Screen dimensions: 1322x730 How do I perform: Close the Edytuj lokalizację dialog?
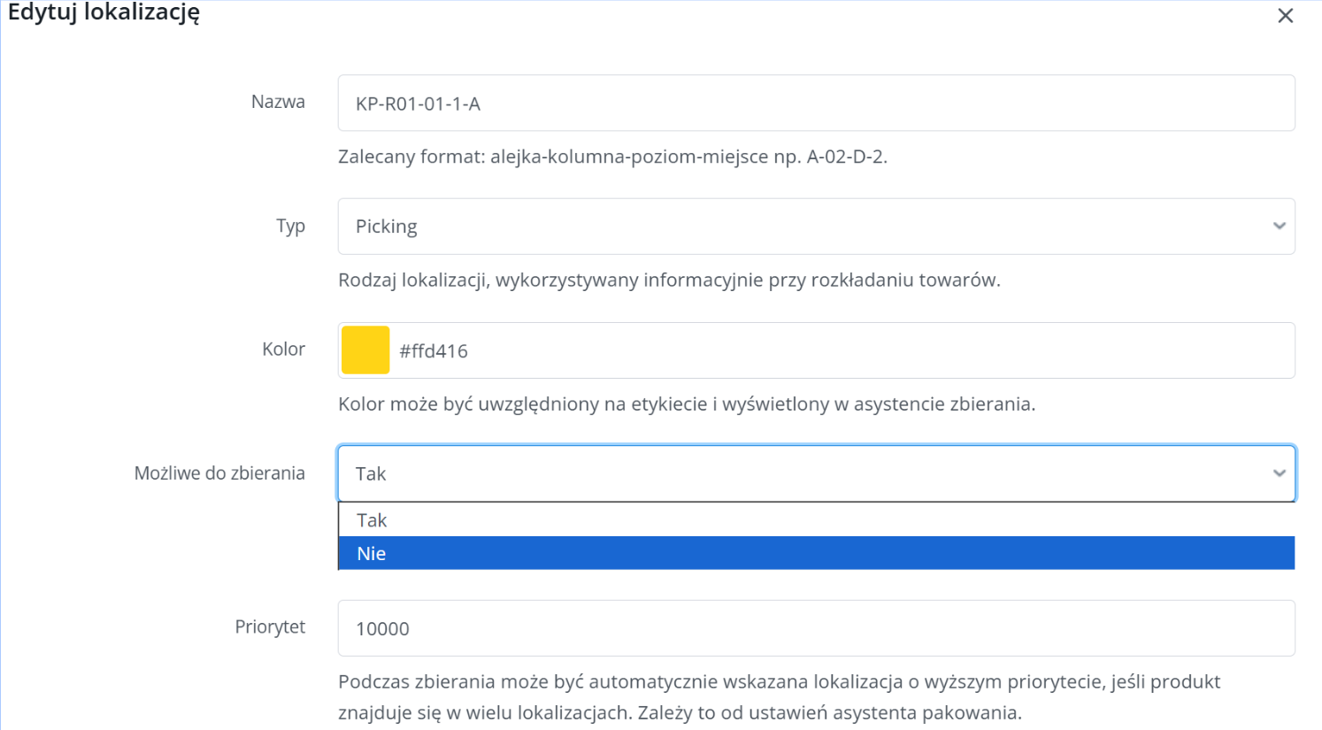1285,16
